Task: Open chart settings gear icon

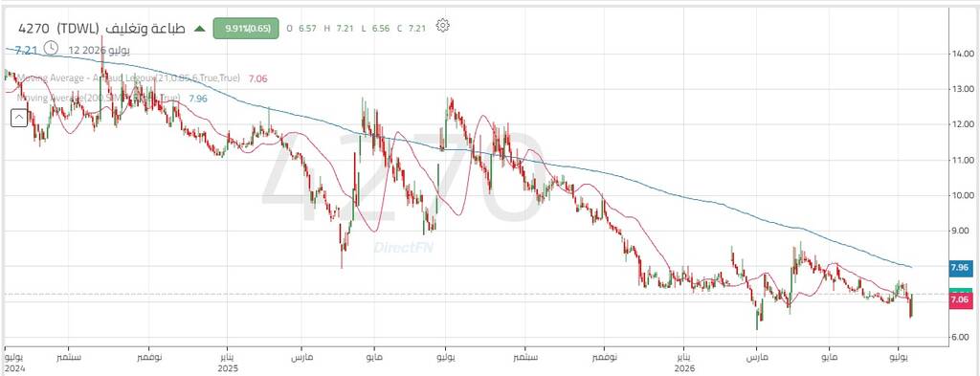Action: (x=442, y=26)
